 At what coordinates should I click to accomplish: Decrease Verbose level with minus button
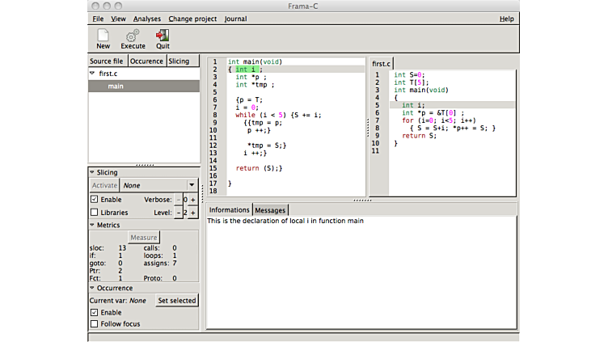[x=179, y=200]
